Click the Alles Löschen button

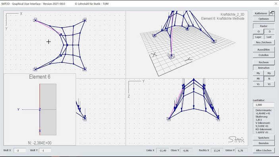[x=264, y=150]
